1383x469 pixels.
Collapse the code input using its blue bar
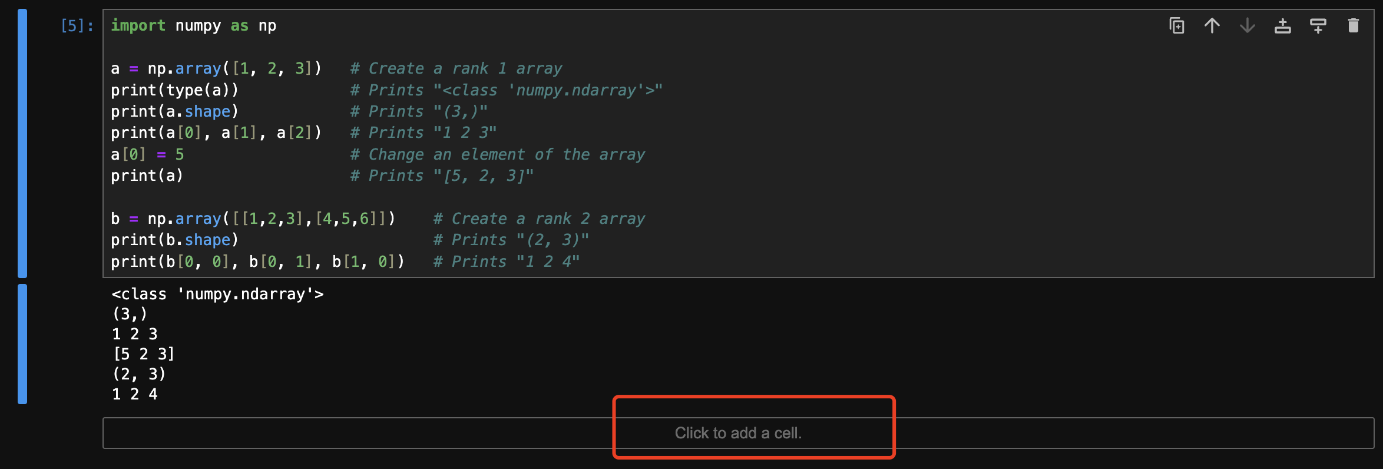pyautogui.click(x=22, y=143)
